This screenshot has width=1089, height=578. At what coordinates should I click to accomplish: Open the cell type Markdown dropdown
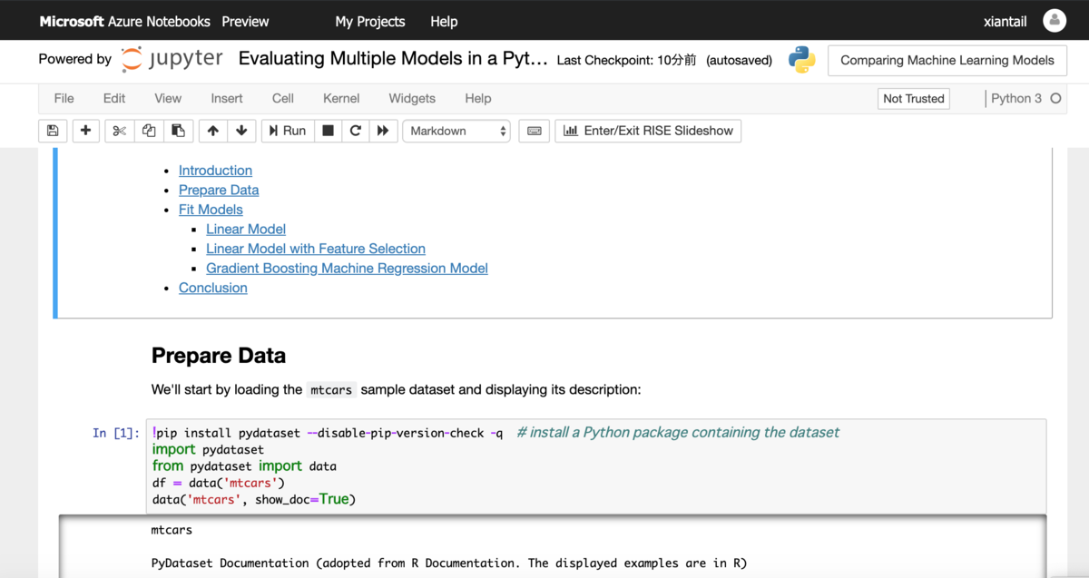pyautogui.click(x=456, y=131)
